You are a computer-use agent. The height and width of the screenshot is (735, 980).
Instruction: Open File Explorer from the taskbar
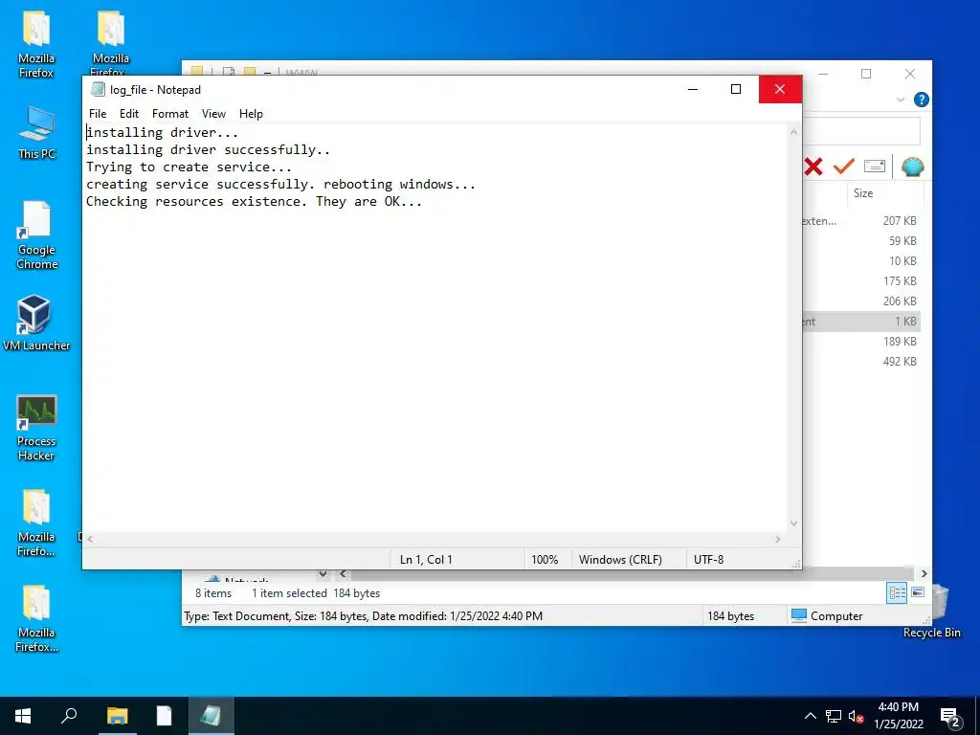click(x=117, y=716)
